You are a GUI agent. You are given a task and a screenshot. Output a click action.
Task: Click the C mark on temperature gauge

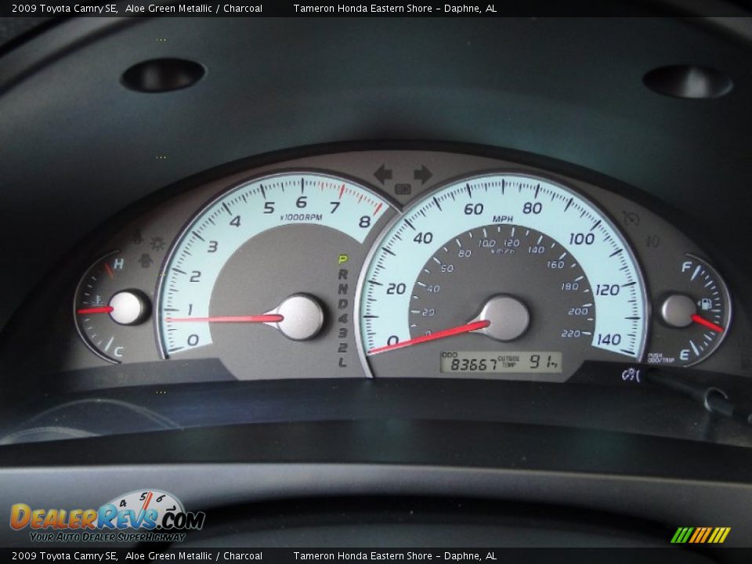118,352
